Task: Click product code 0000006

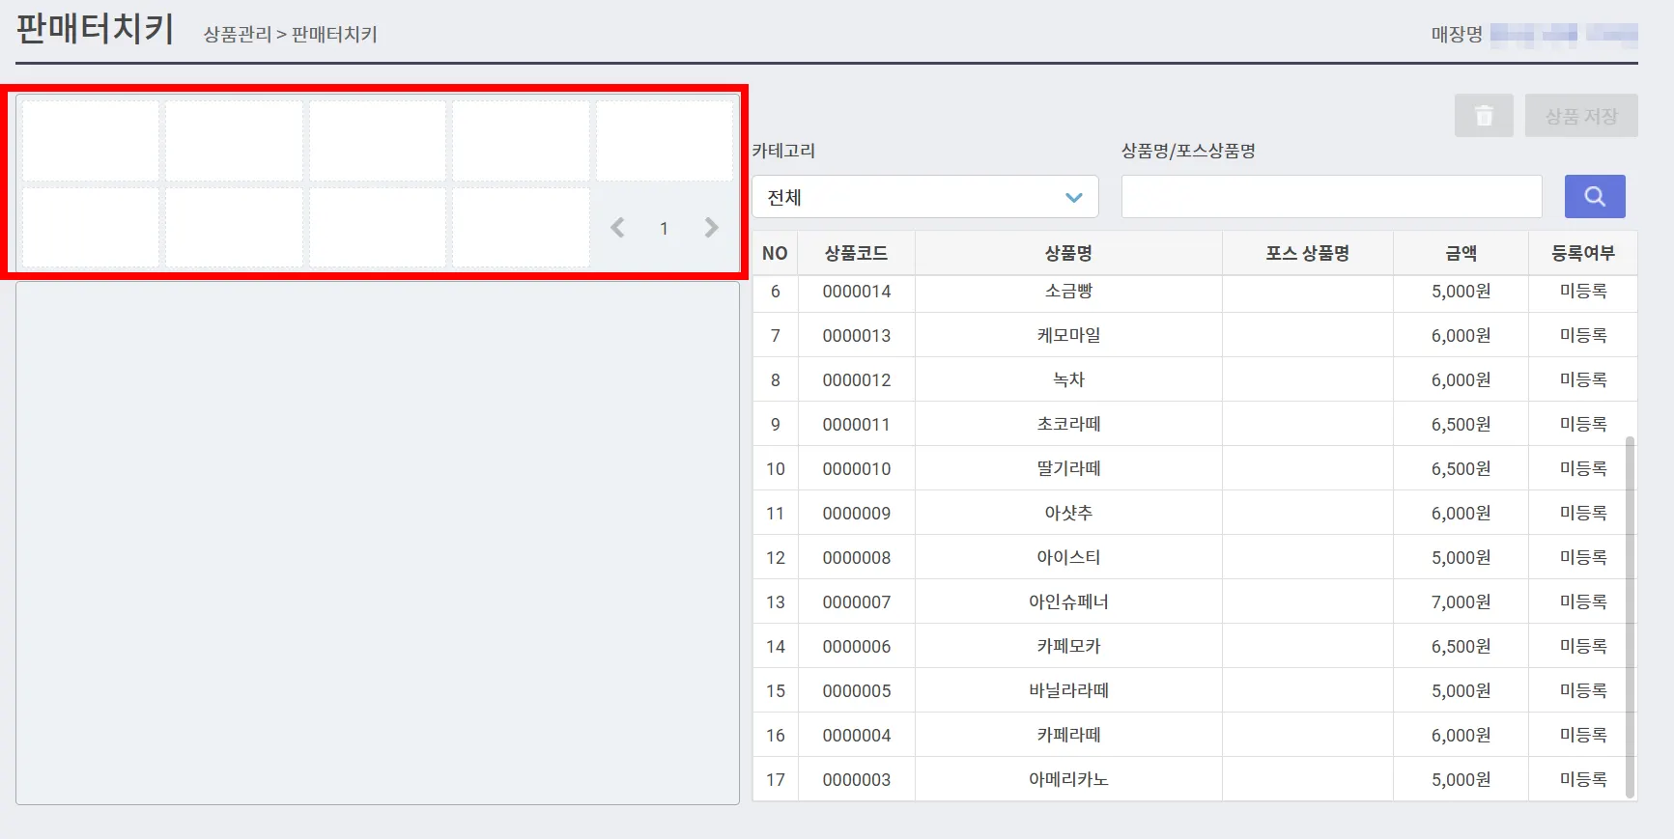Action: (x=857, y=647)
